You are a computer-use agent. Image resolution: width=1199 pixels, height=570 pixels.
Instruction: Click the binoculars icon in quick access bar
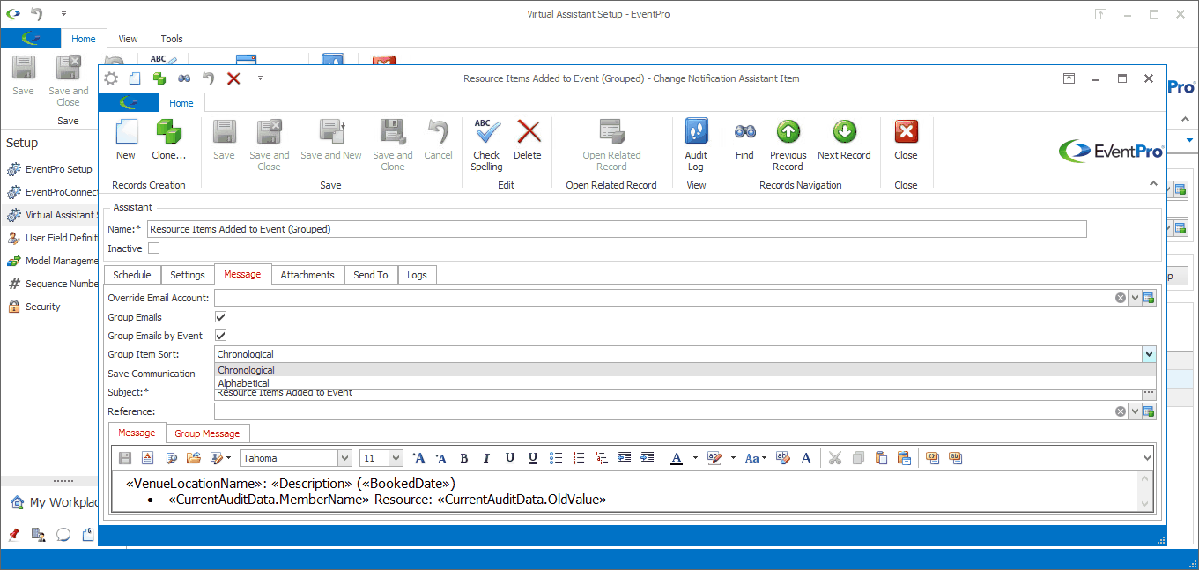[184, 78]
